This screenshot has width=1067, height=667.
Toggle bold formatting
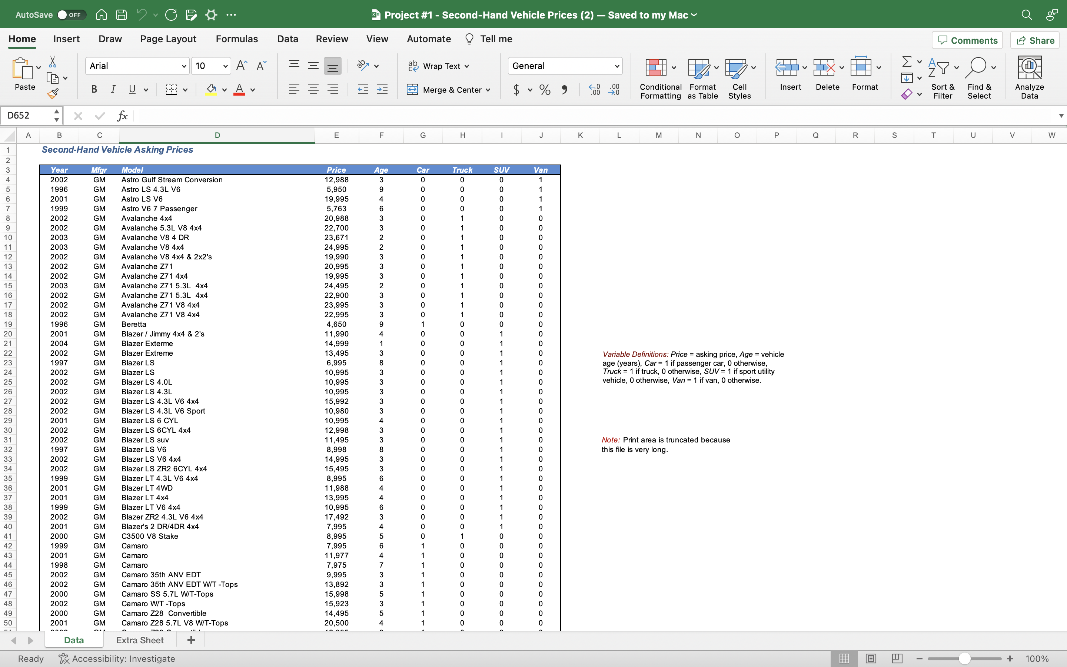pos(94,90)
